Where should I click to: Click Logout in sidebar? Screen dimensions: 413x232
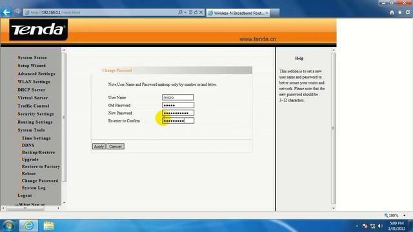click(x=25, y=196)
